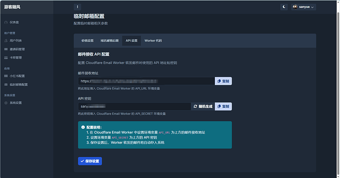
Task: Click 随机生成 to regenerate the API key
Action: click(203, 107)
